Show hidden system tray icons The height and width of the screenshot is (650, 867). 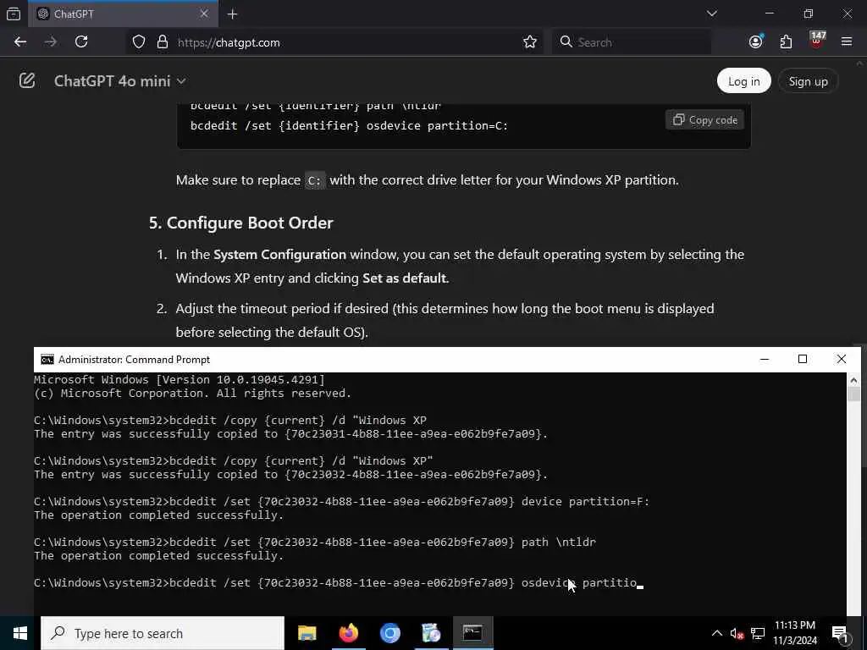(x=716, y=633)
